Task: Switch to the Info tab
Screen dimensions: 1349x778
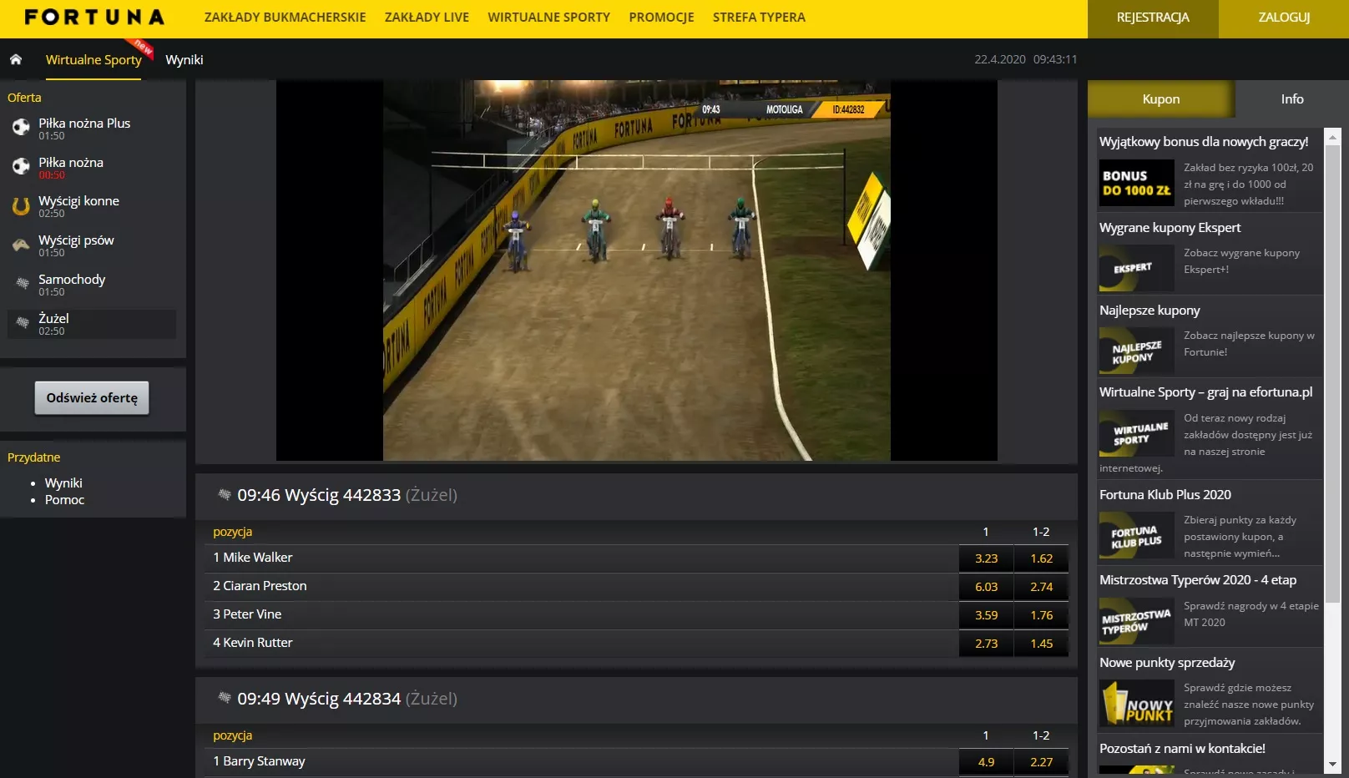Action: [x=1291, y=99]
